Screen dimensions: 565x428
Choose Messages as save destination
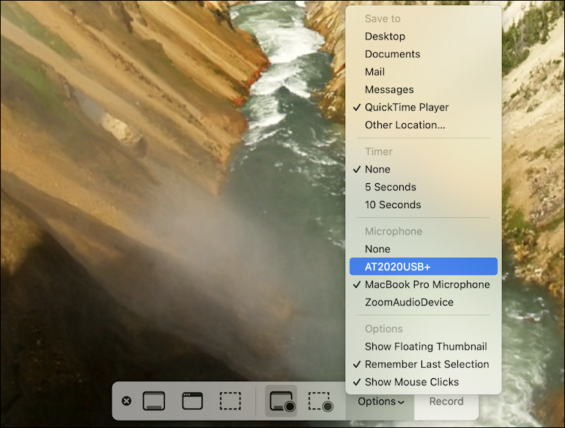click(x=424, y=89)
